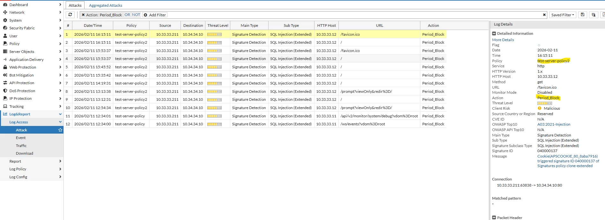The image size is (605, 220).
Task: Click the Threat Level bar in row 12
Action: [x=214, y=124]
